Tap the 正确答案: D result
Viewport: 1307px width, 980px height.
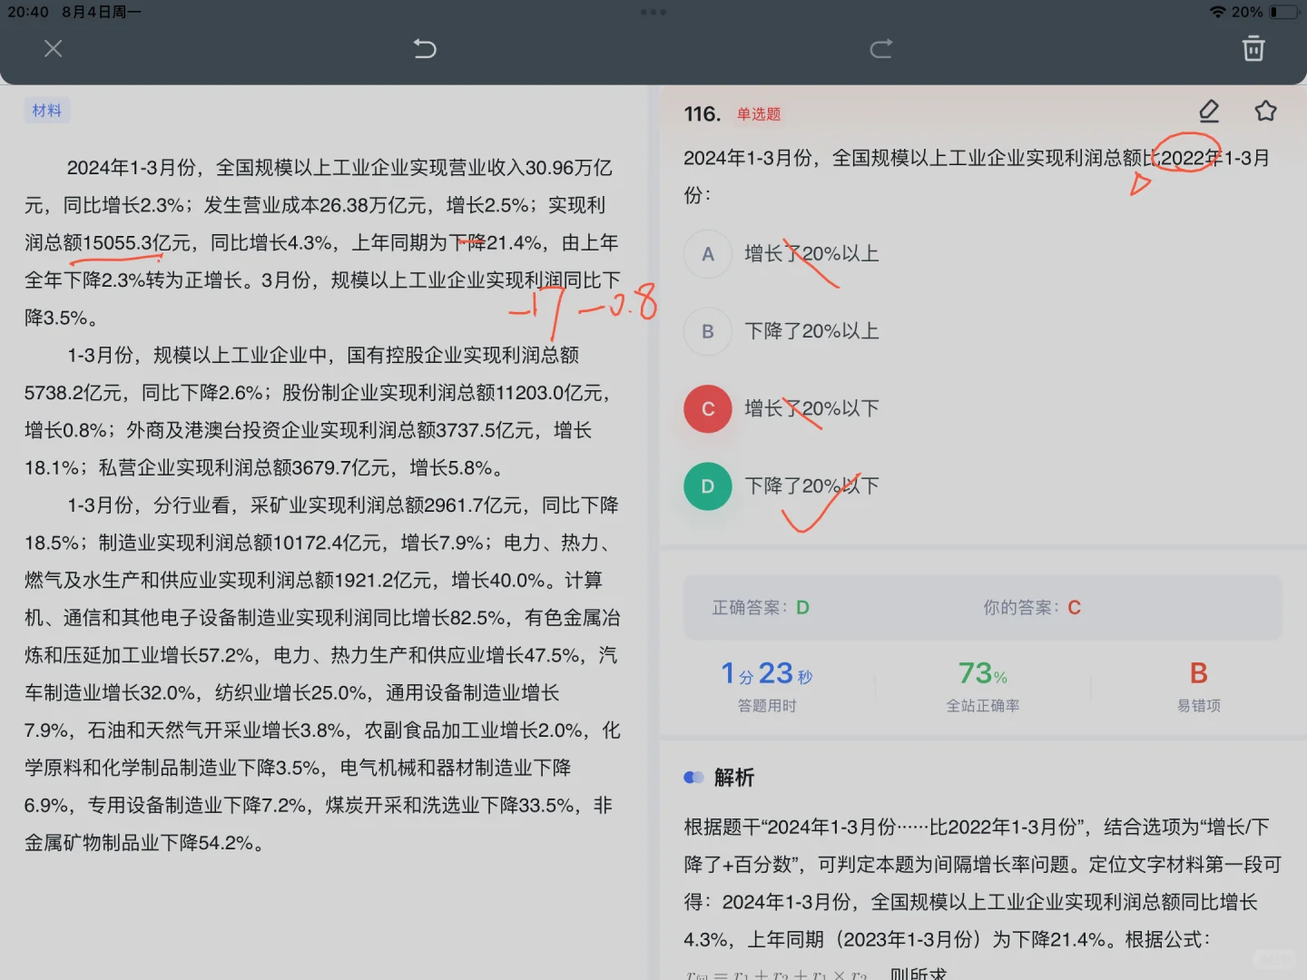coord(761,608)
